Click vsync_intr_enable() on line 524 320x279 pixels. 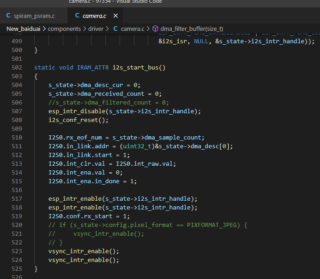click(x=82, y=260)
